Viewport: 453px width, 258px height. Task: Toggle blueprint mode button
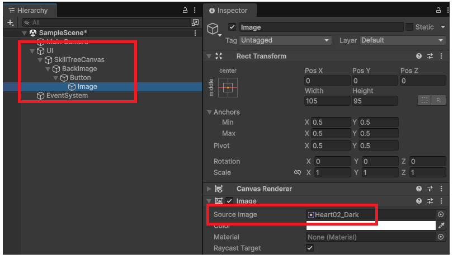(424, 100)
